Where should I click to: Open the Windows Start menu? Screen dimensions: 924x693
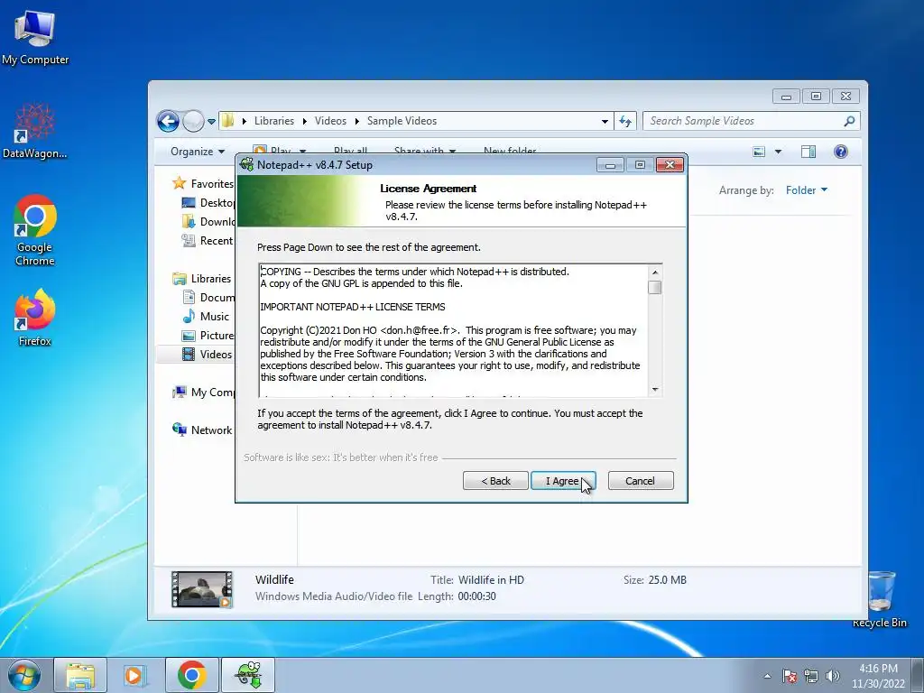click(24, 675)
